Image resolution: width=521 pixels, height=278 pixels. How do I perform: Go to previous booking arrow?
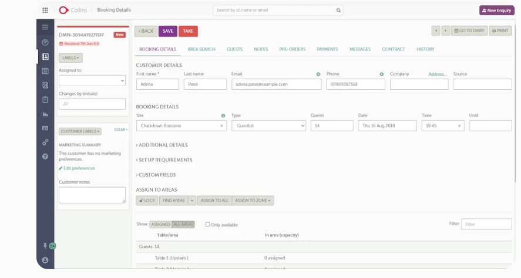(x=436, y=31)
